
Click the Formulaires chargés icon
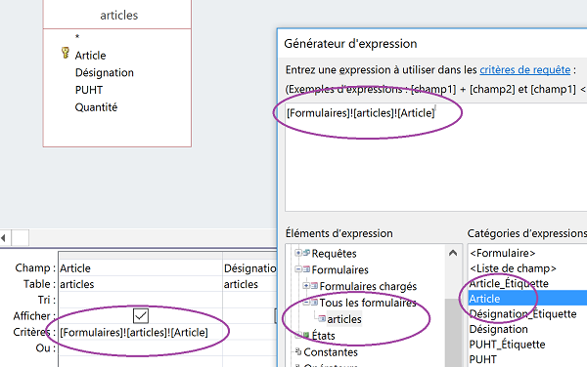coord(314,286)
